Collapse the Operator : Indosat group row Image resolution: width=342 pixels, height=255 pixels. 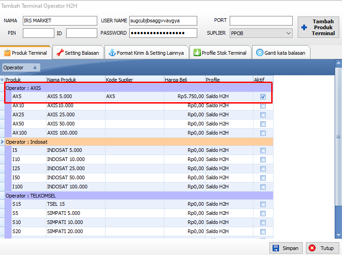coord(2,142)
